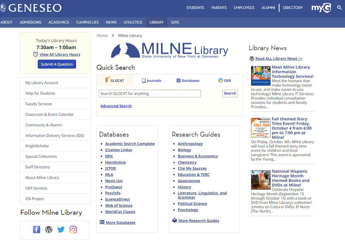Open Faculty Services sidebar item
The width and height of the screenshot is (345, 244).
pos(56,104)
